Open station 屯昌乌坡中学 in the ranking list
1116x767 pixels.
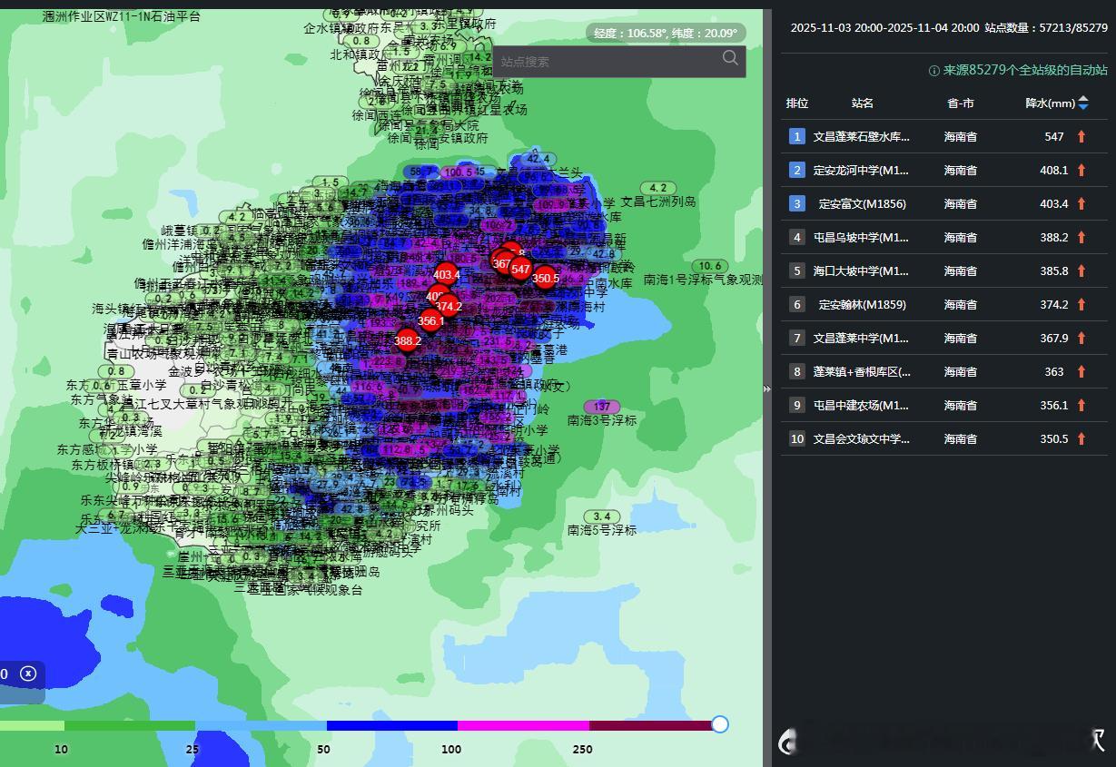click(861, 237)
